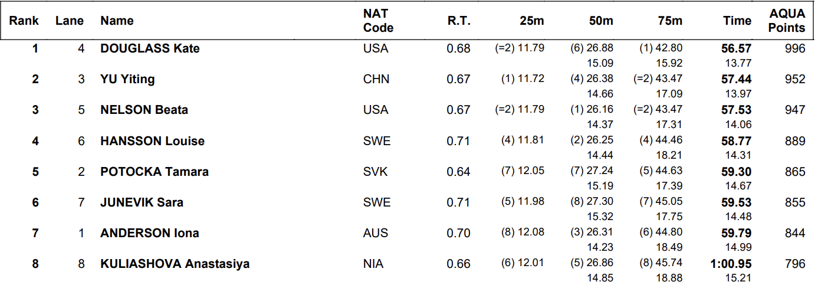
Task: Select the R.T. column header
Action: pos(459,21)
